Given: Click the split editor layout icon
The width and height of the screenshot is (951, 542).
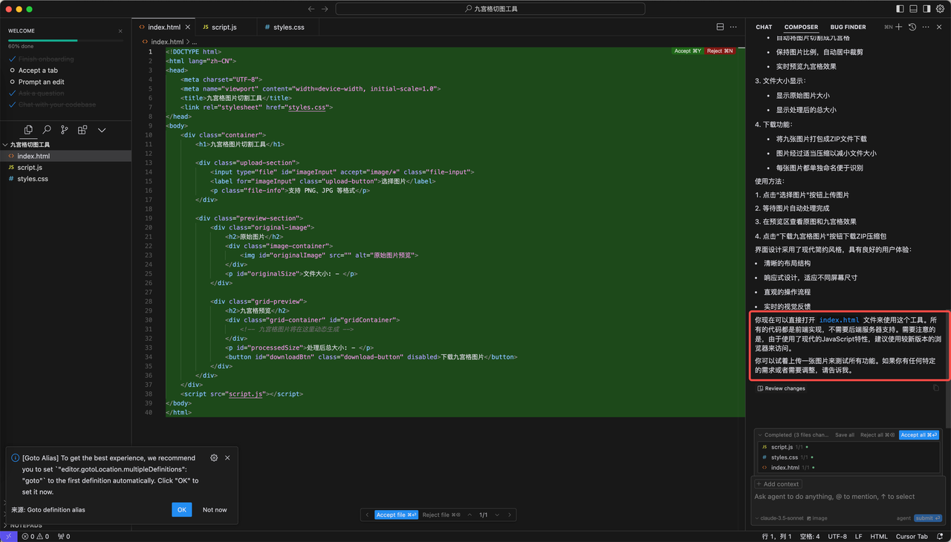Looking at the screenshot, I should point(720,27).
